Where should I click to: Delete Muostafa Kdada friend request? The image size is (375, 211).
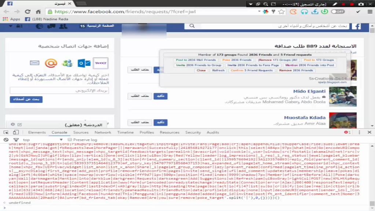140,122
